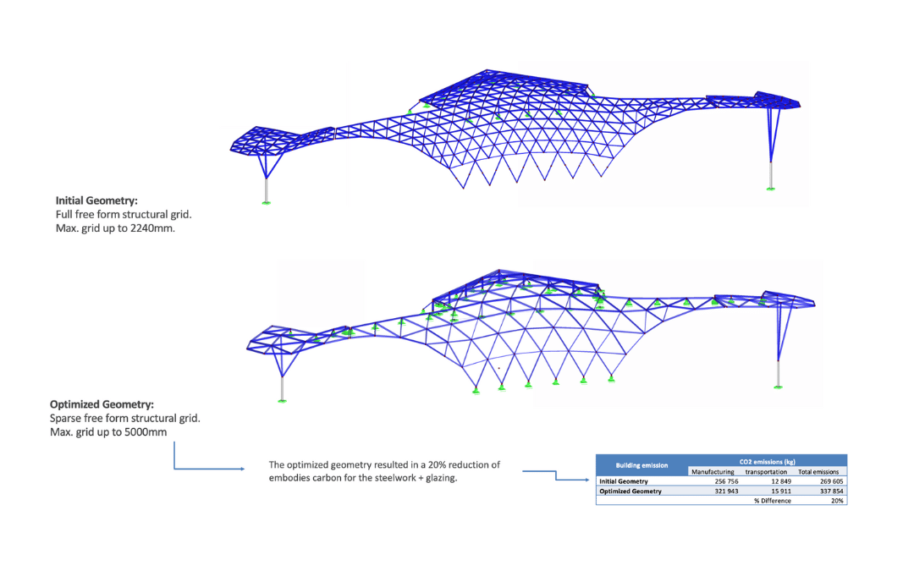Click the 321 943 manufacturing cell
The height and width of the screenshot is (571, 914).
[725, 491]
